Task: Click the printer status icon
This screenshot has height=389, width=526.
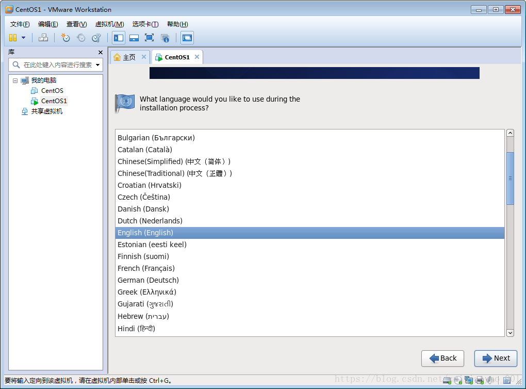Action: [x=480, y=380]
